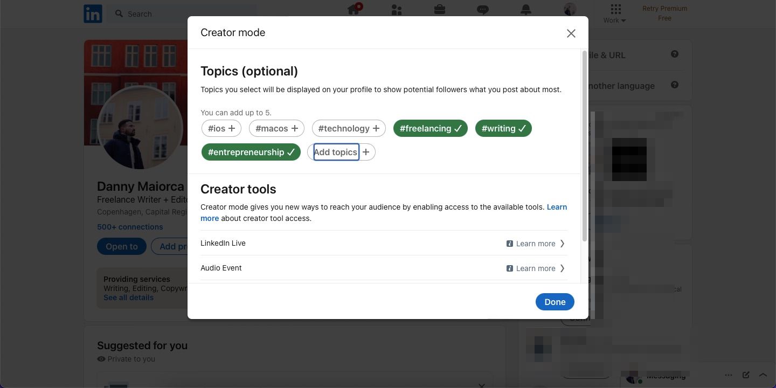Open the Home feed icon
Screen dimensions: 776x388
[x=354, y=10]
